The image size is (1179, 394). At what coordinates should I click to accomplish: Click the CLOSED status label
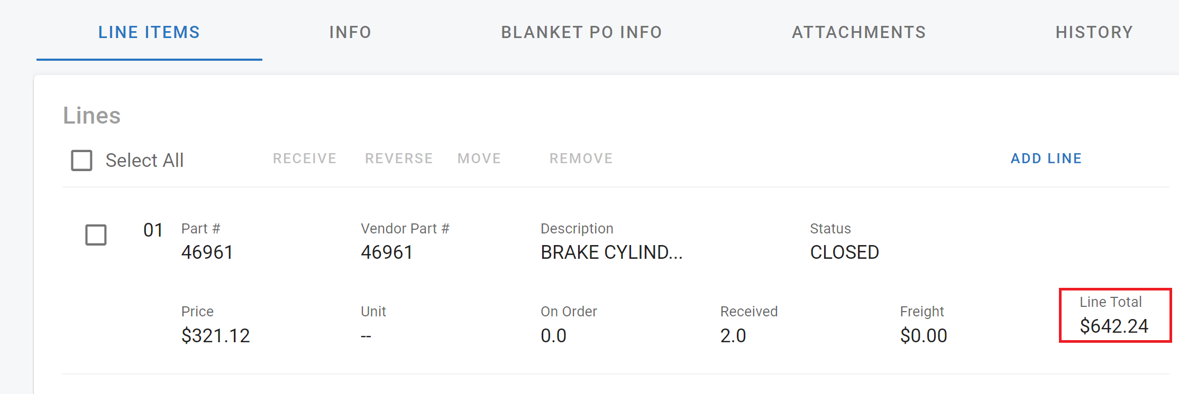click(844, 252)
